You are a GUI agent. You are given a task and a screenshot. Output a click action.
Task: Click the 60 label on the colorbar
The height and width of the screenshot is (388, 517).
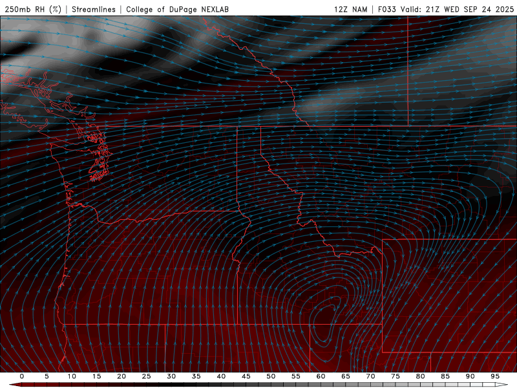[321, 376]
